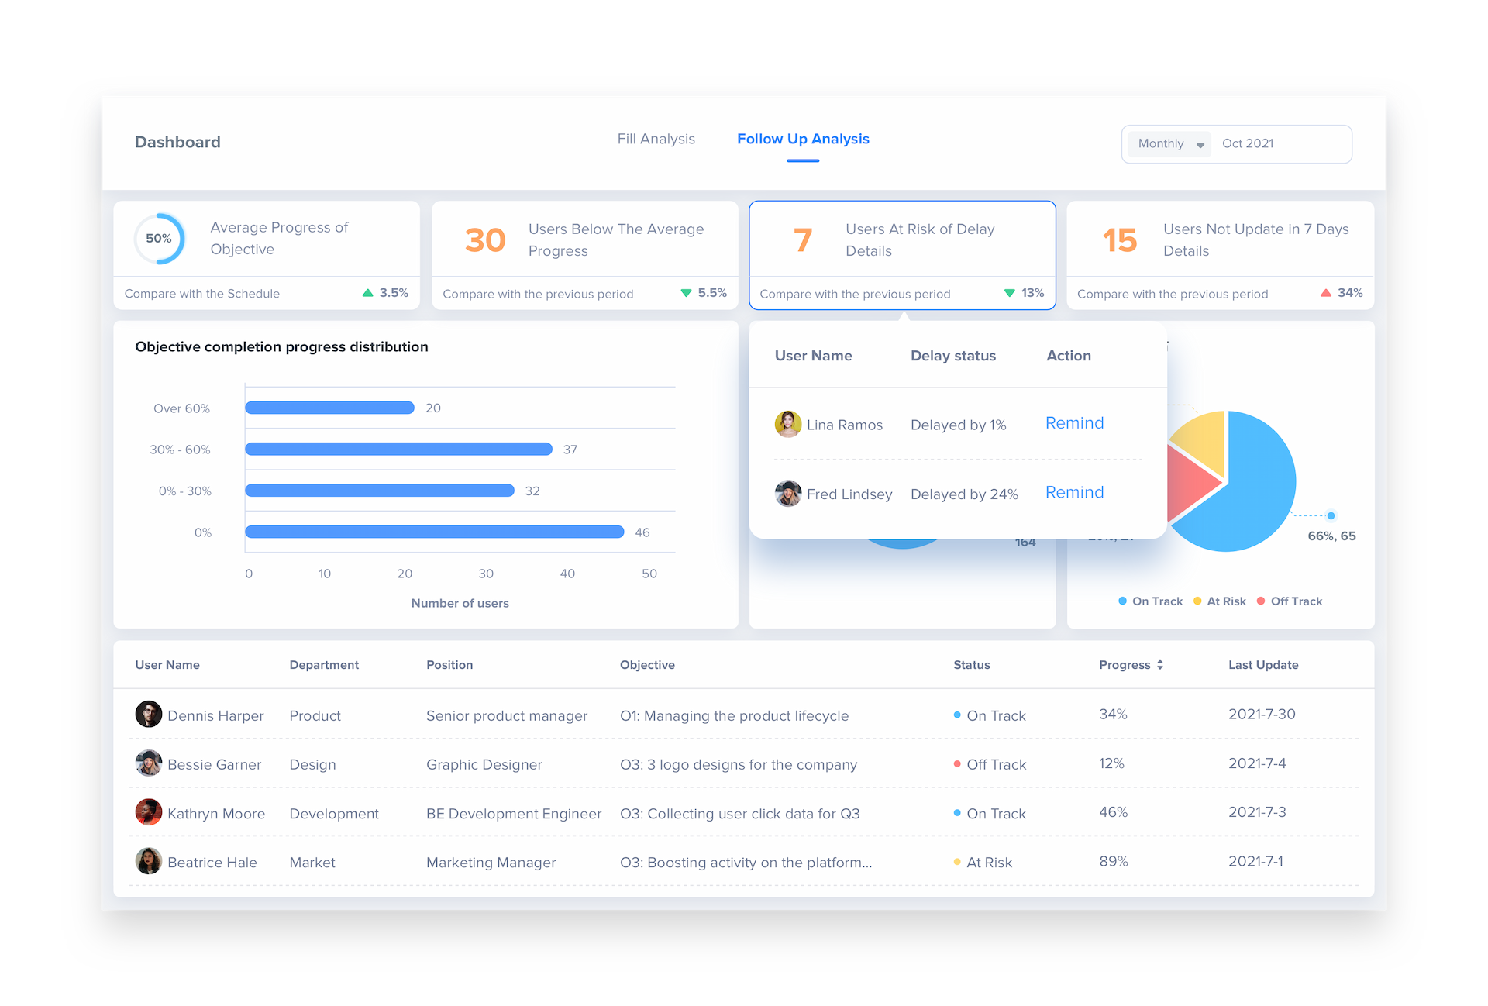The height and width of the screenshot is (1006, 1488).
Task: Toggle the At Risk legend item
Action: (1220, 601)
